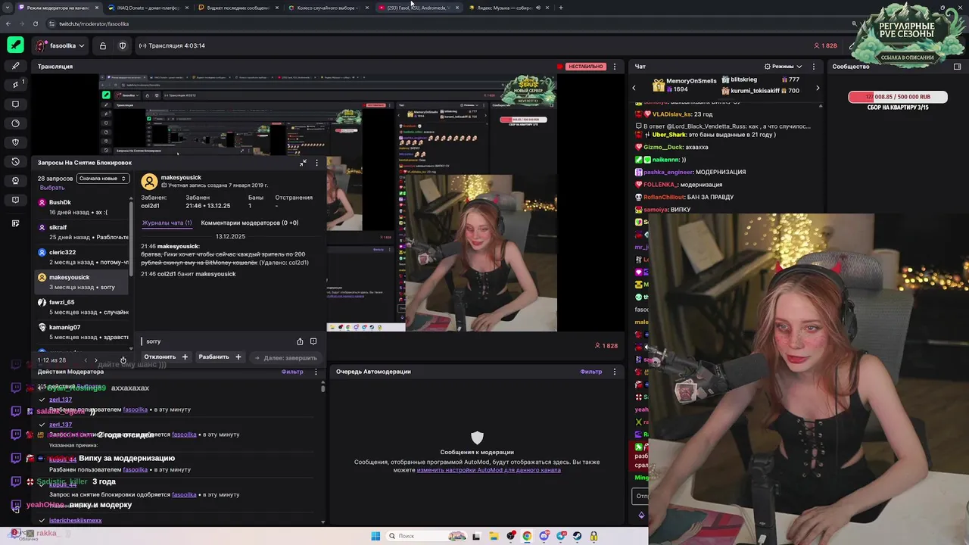Go to next page of requests
Image resolution: width=969 pixels, height=545 pixels.
[x=95, y=360]
